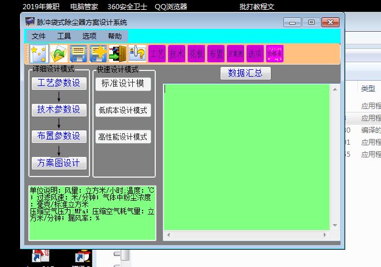Click the 批打教程文 desktop label

257,6
